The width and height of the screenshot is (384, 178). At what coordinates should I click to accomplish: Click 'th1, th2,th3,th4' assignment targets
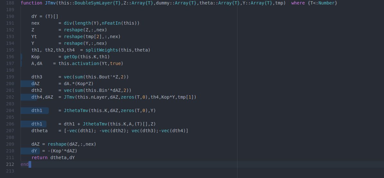click(x=53, y=50)
